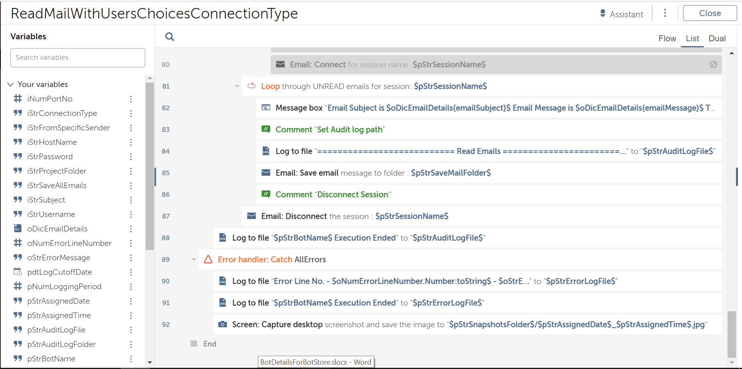The image size is (742, 369).
Task: Click the Comment icon for Set Audit log path
Action: pos(266,129)
